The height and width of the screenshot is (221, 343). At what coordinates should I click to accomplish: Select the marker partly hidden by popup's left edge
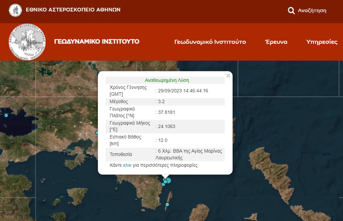point(97,132)
